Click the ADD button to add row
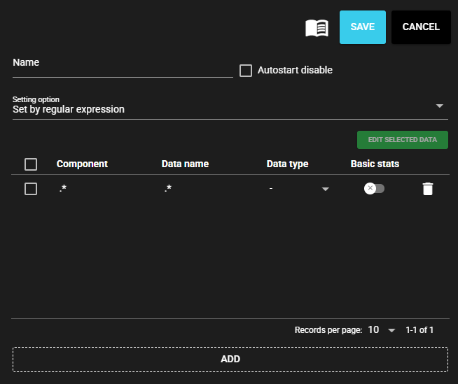This screenshot has height=384, width=458. [230, 359]
